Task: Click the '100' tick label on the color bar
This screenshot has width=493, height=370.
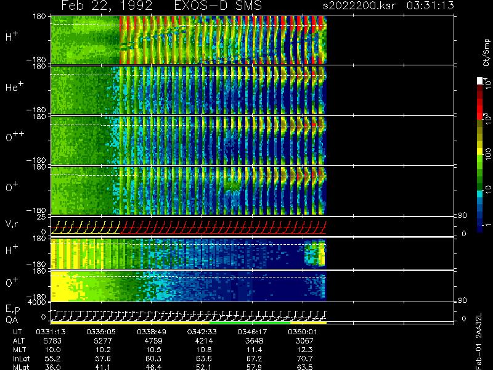Action: pyautogui.click(x=488, y=154)
